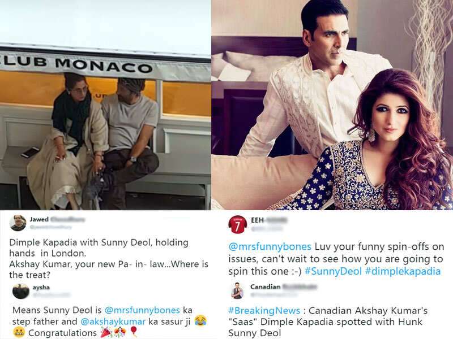Click the laughing-crying emoji in aysha's tweet
The height and width of the screenshot is (339, 453).
click(x=200, y=321)
